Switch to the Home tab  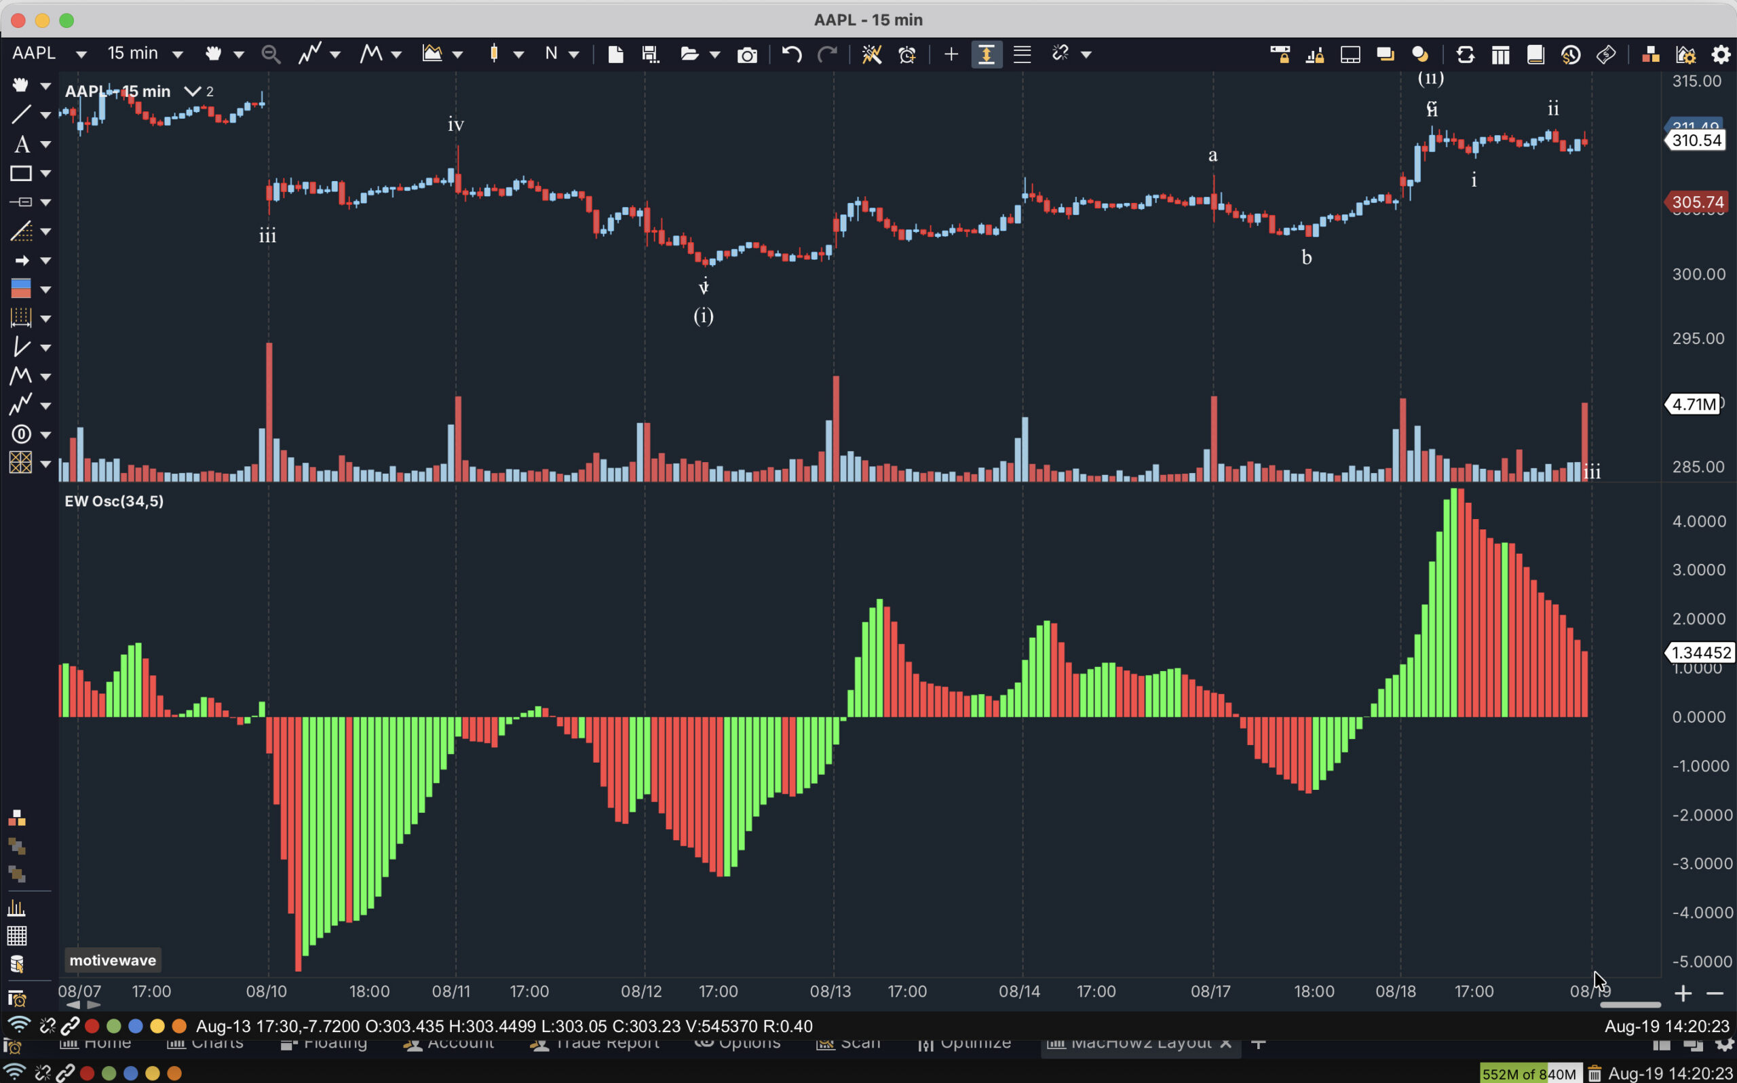pyautogui.click(x=95, y=1043)
